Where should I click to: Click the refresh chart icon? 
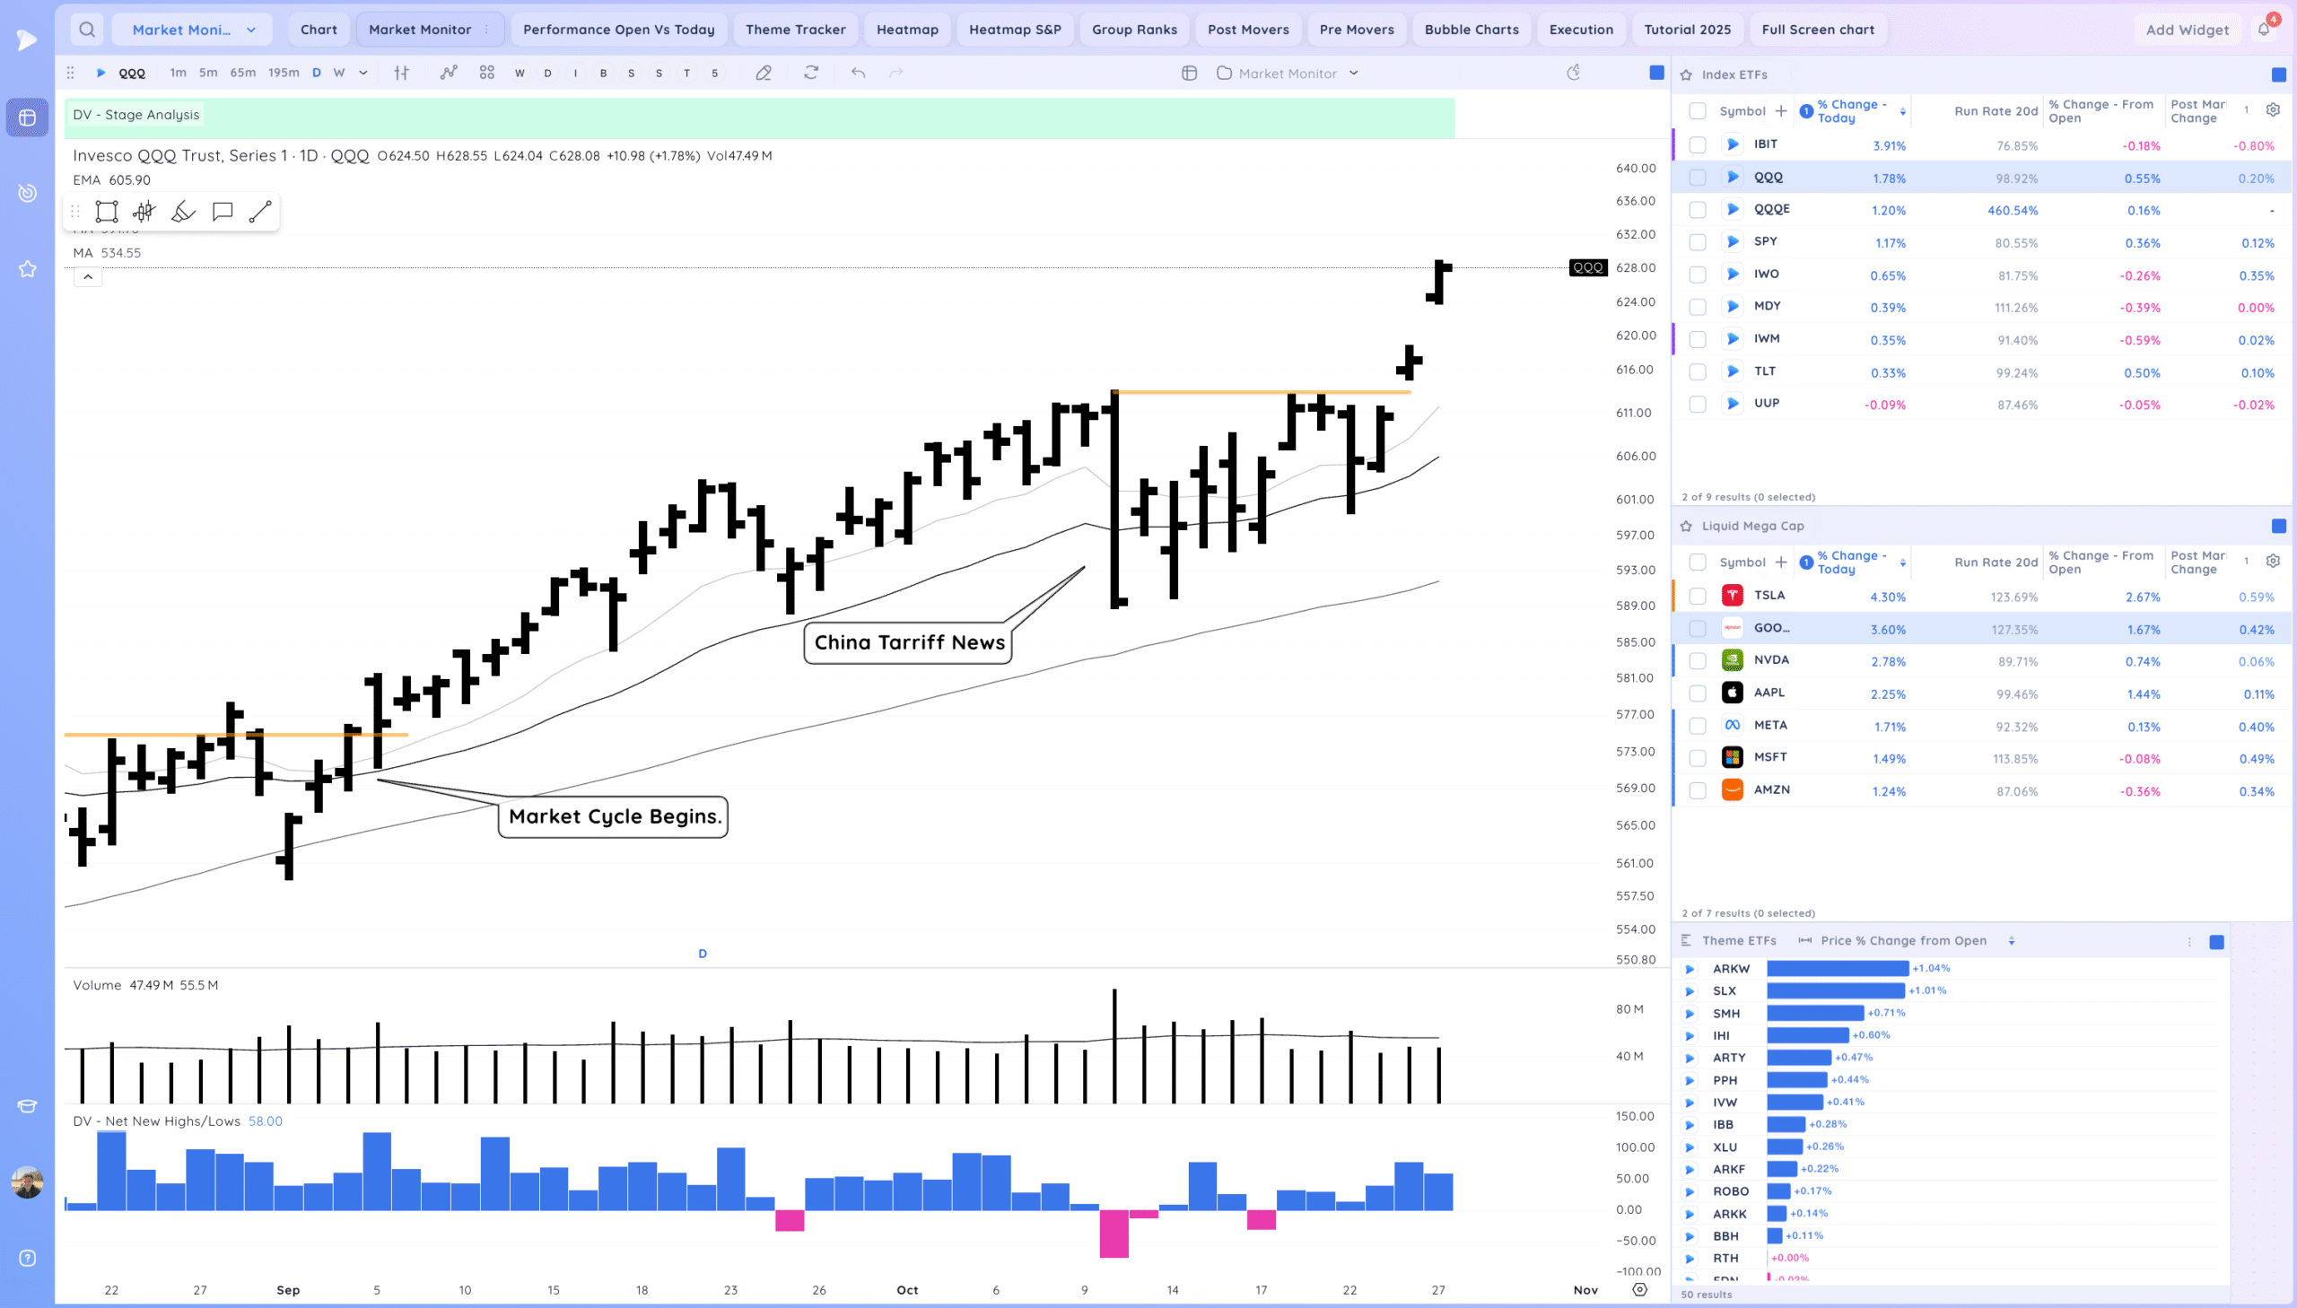(x=811, y=73)
